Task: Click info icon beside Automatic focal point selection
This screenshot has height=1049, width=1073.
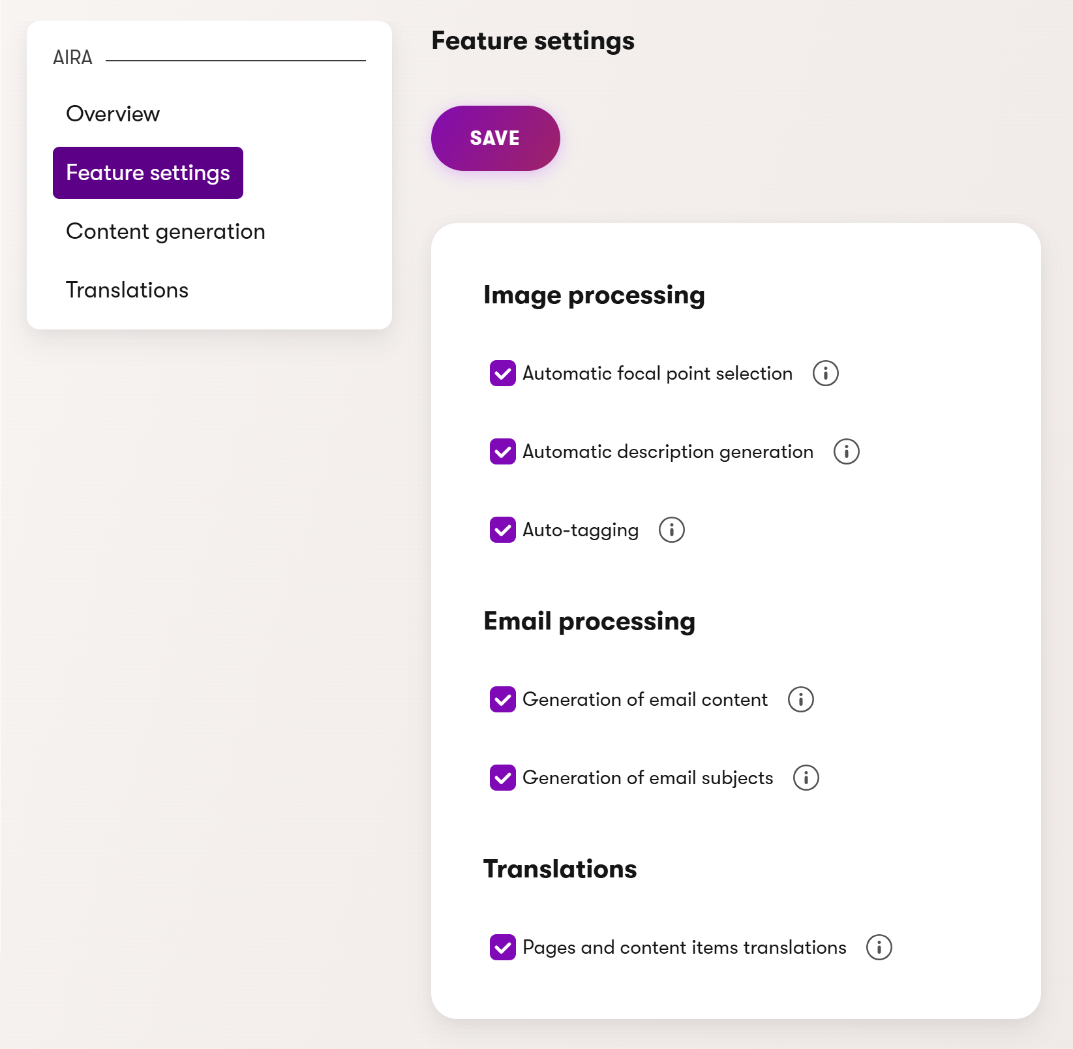Action: tap(825, 373)
